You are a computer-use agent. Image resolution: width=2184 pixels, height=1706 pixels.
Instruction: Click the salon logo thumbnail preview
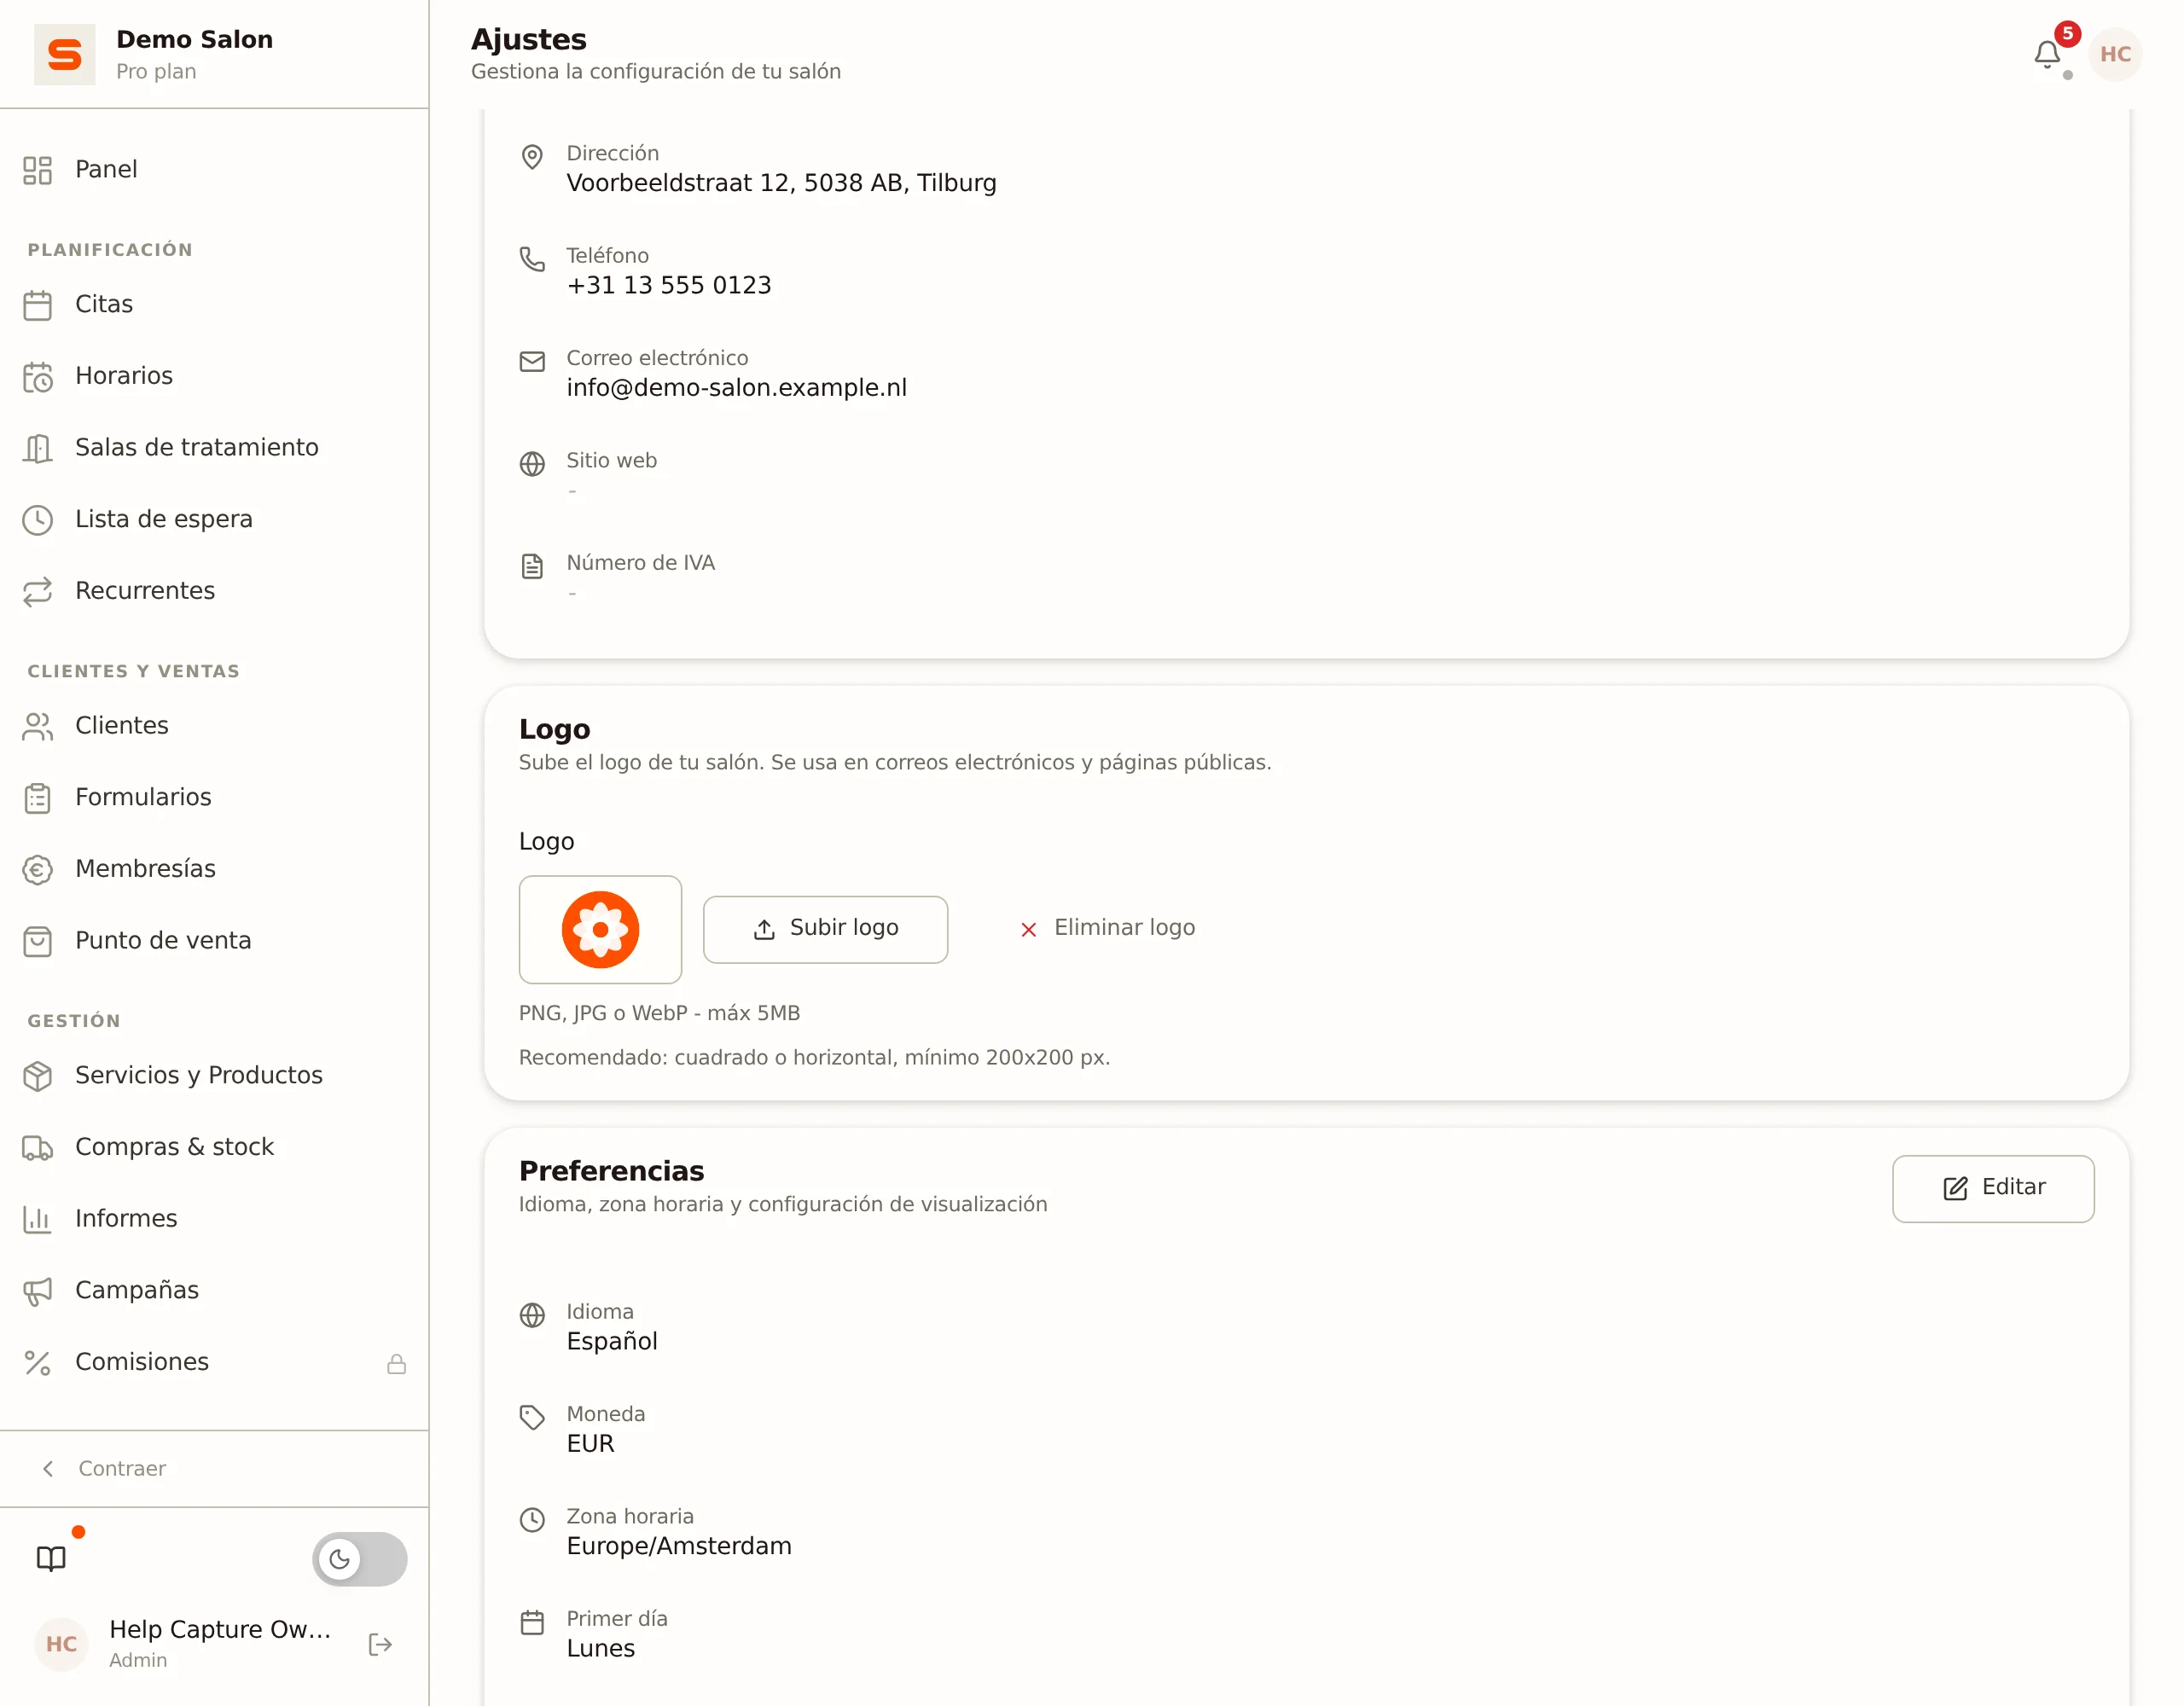pos(600,929)
